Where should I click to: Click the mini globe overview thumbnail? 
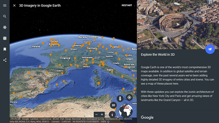point(126,111)
